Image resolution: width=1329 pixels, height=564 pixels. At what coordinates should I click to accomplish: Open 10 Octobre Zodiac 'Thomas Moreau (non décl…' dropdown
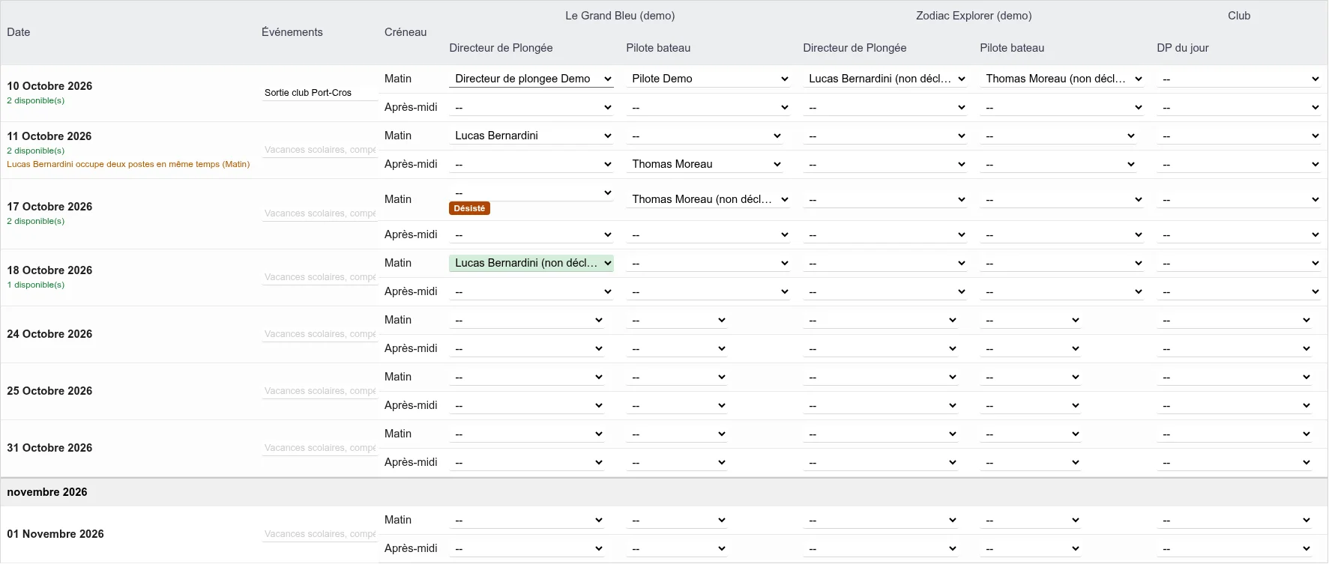1062,79
